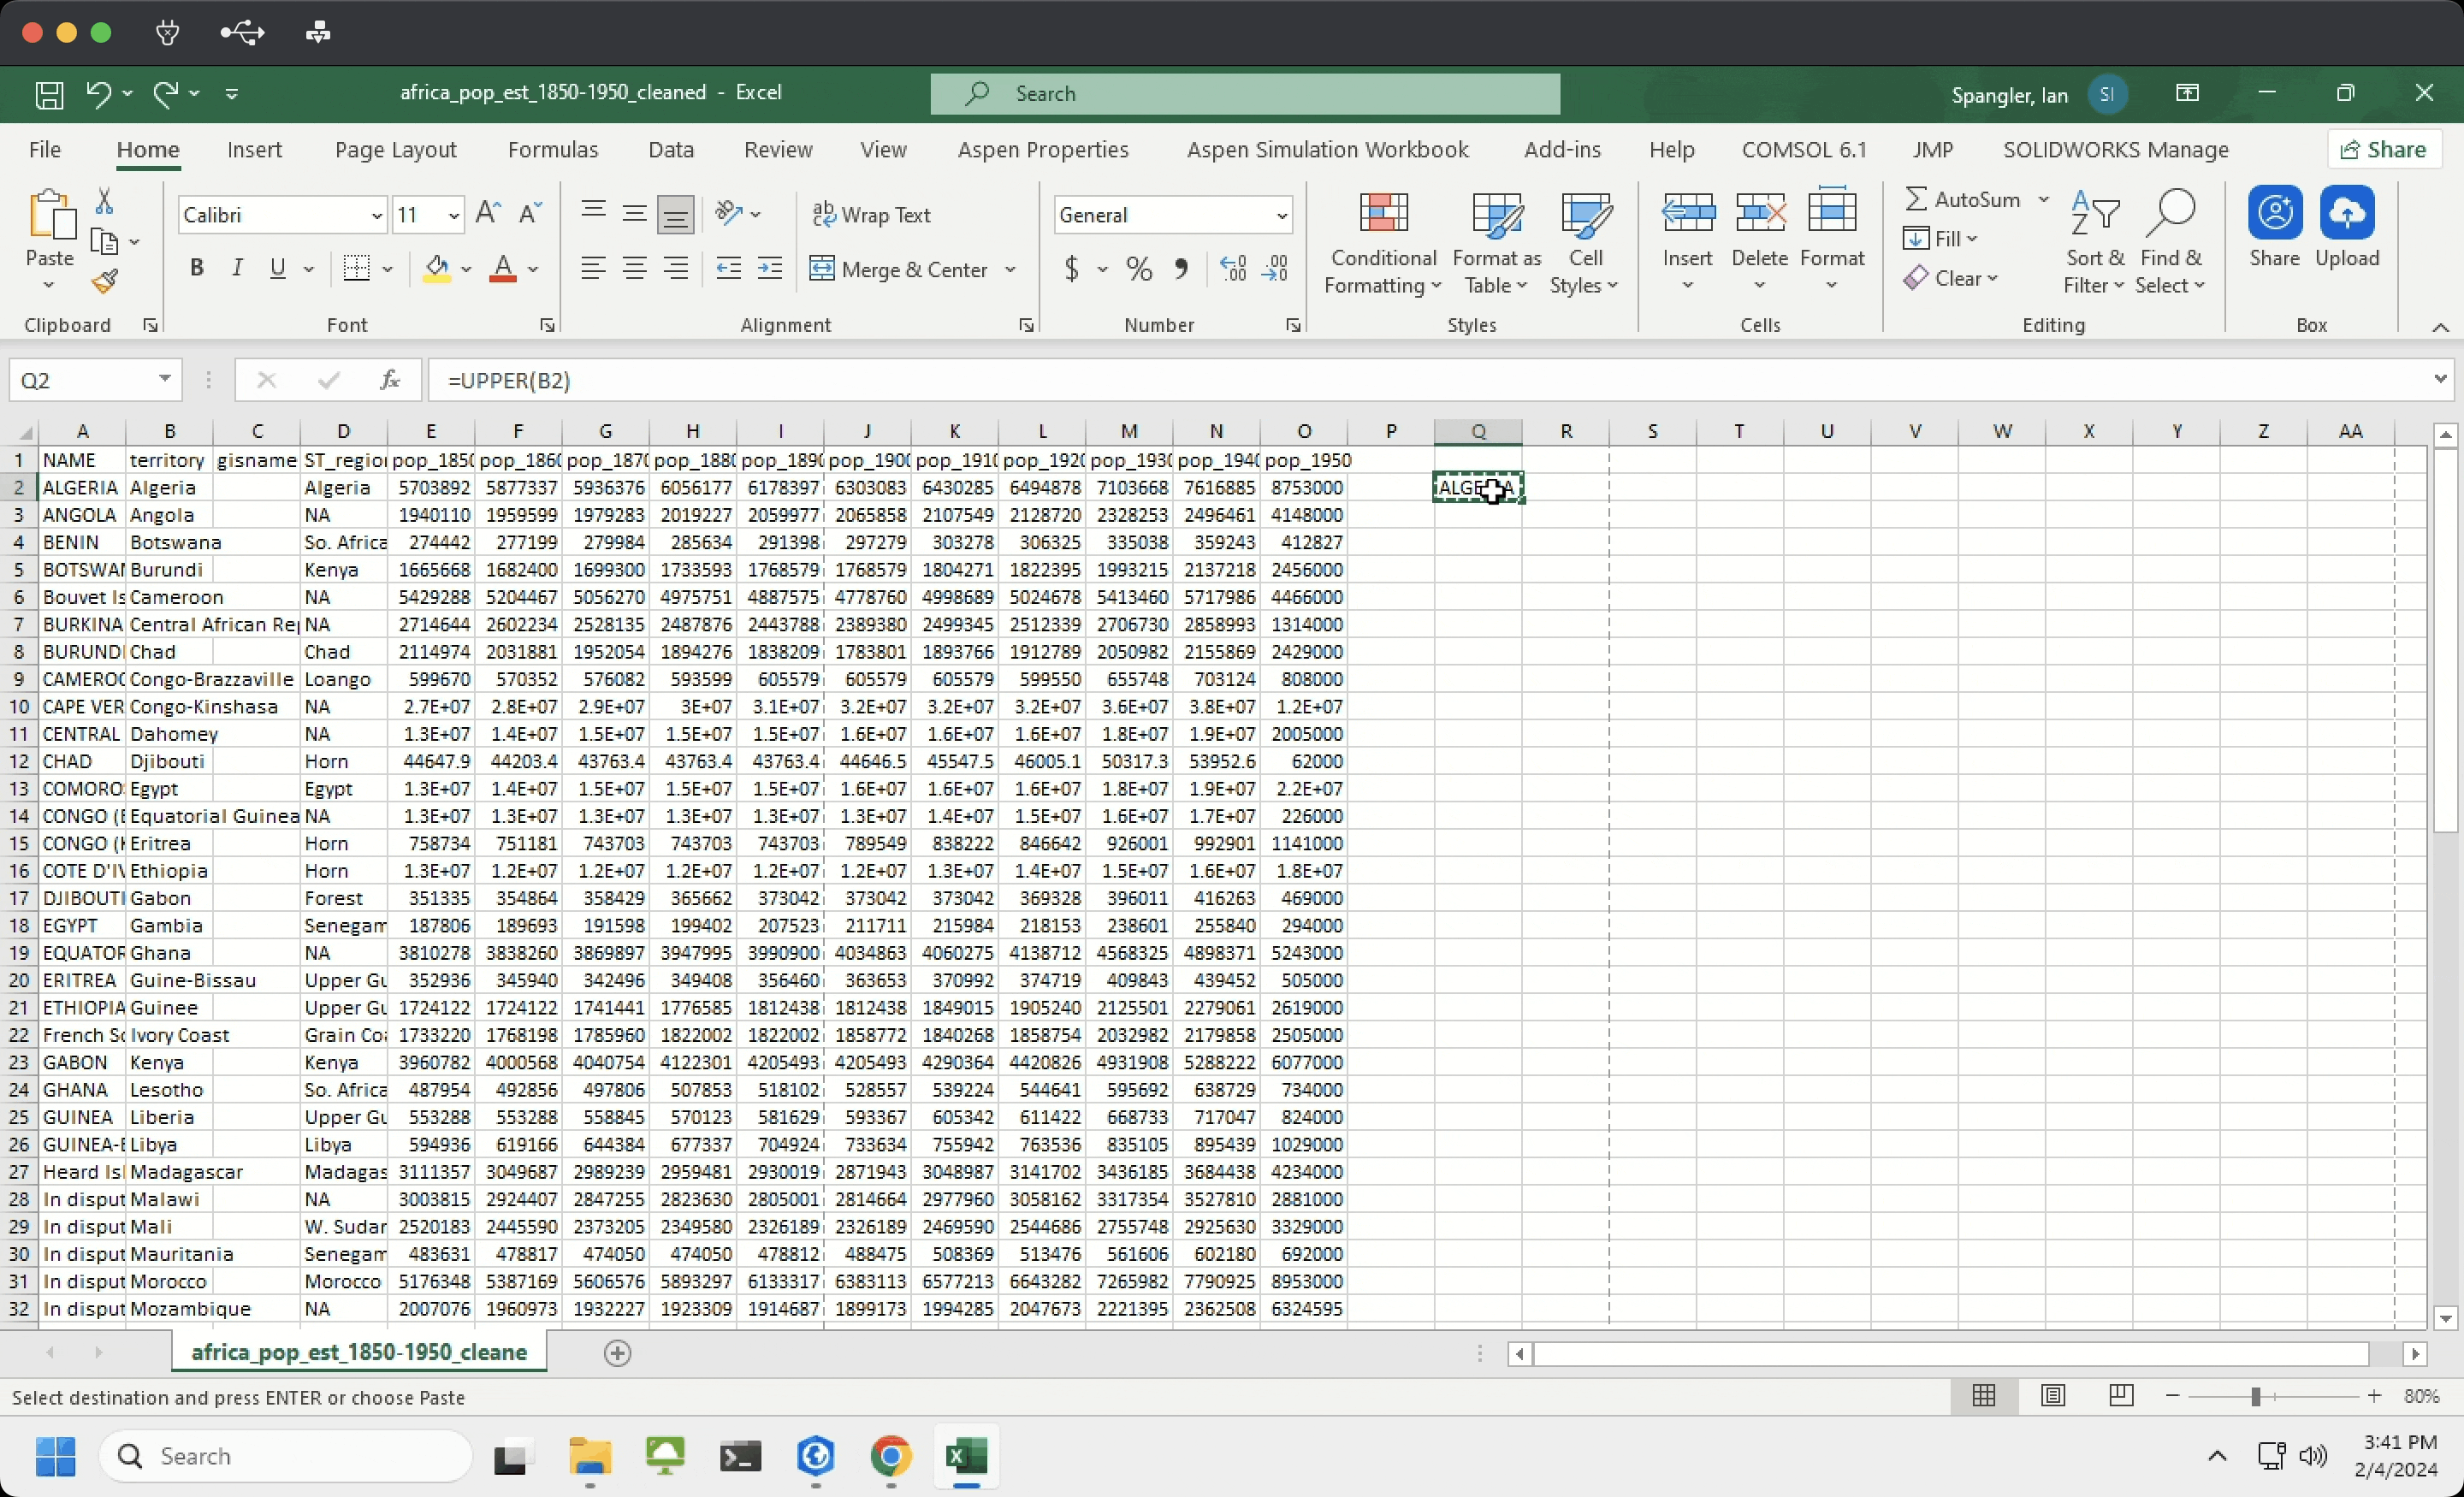Open the Name Box dropdown arrow

click(165, 379)
